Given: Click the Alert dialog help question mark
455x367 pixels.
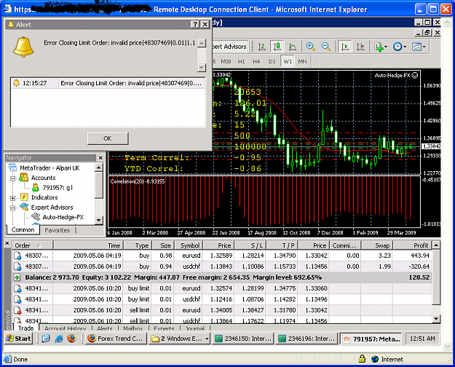Looking at the screenshot, I should tap(195, 24).
